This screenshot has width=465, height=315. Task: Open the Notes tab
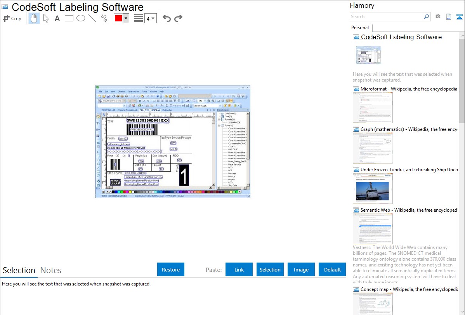51,270
